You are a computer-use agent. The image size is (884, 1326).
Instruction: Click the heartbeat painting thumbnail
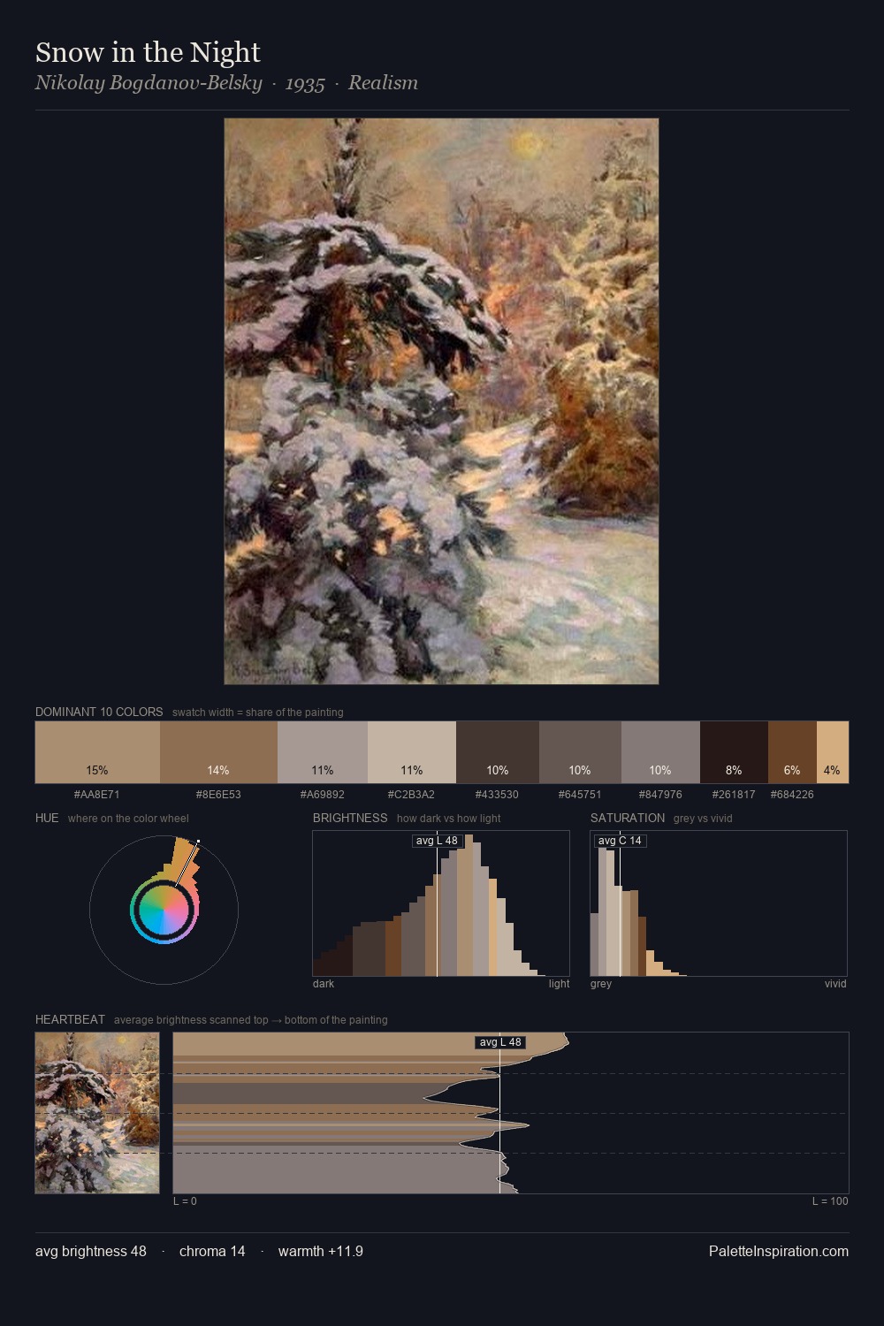97,1113
